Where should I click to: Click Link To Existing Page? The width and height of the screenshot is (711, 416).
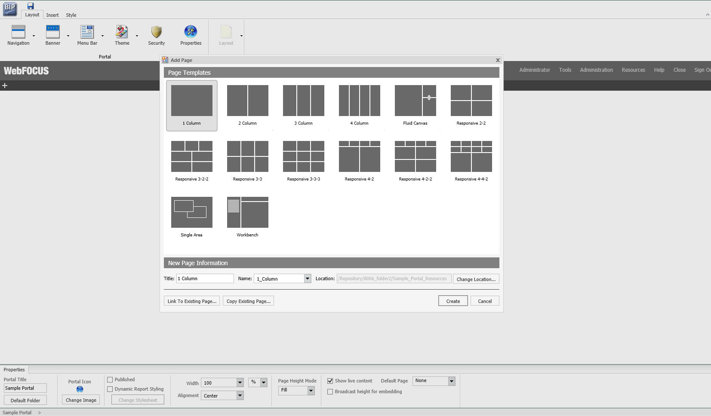(x=191, y=301)
